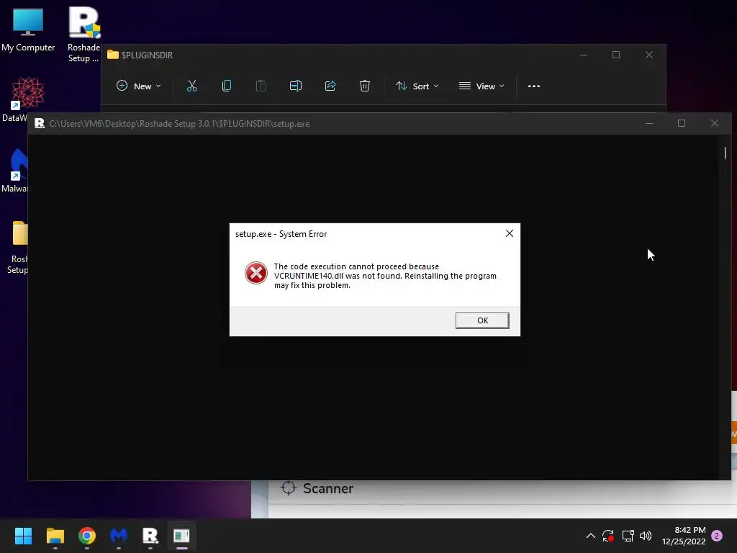Maximize the setup.exe console window

[682, 123]
